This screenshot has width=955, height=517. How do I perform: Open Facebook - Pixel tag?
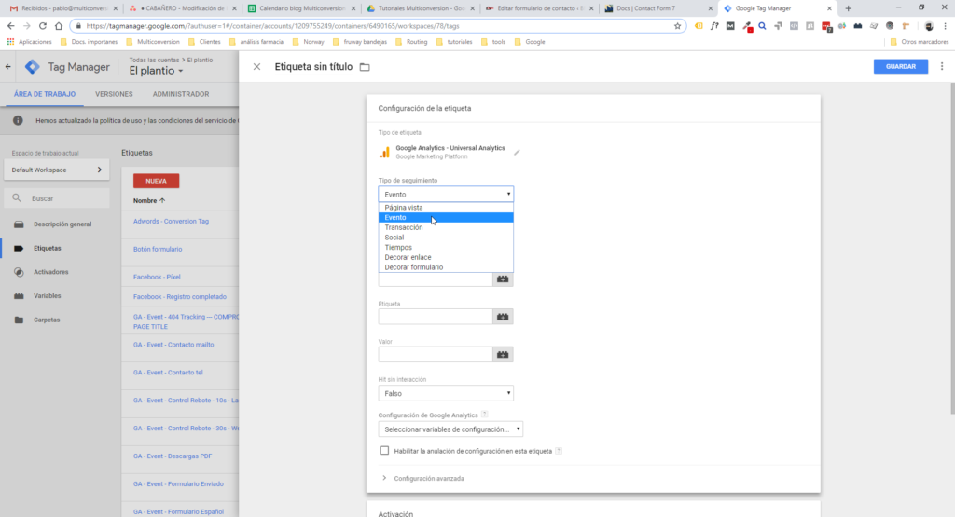[157, 277]
